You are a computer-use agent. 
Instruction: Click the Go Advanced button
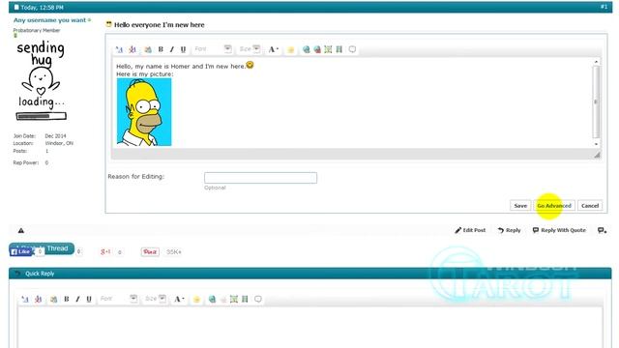tap(554, 206)
